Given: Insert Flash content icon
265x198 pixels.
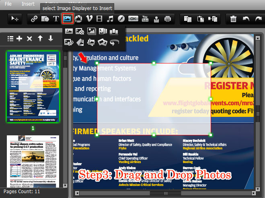Looking at the screenshot, I should point(121,19).
